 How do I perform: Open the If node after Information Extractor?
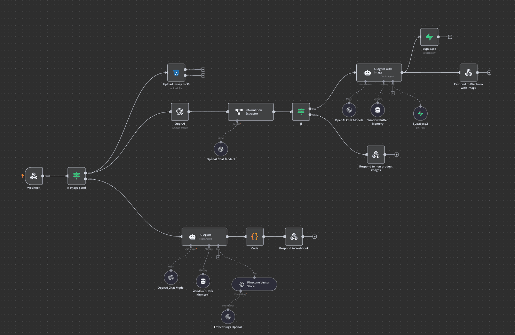(x=301, y=112)
